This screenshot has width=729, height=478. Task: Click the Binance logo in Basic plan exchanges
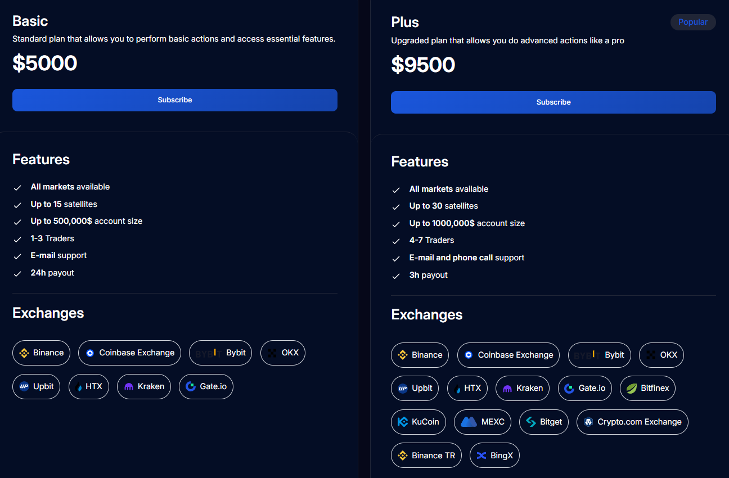tap(24, 353)
